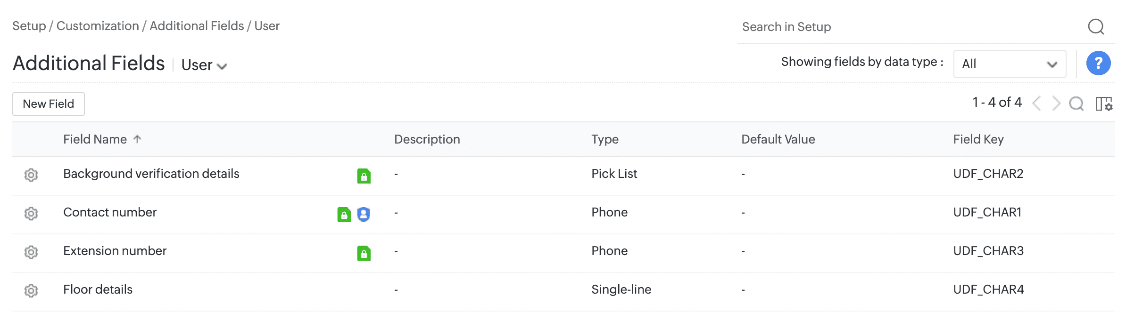Open the blue help question mark icon
1126x336 pixels.
click(x=1098, y=63)
